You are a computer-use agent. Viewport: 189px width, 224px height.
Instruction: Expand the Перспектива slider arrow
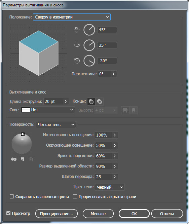114,74
